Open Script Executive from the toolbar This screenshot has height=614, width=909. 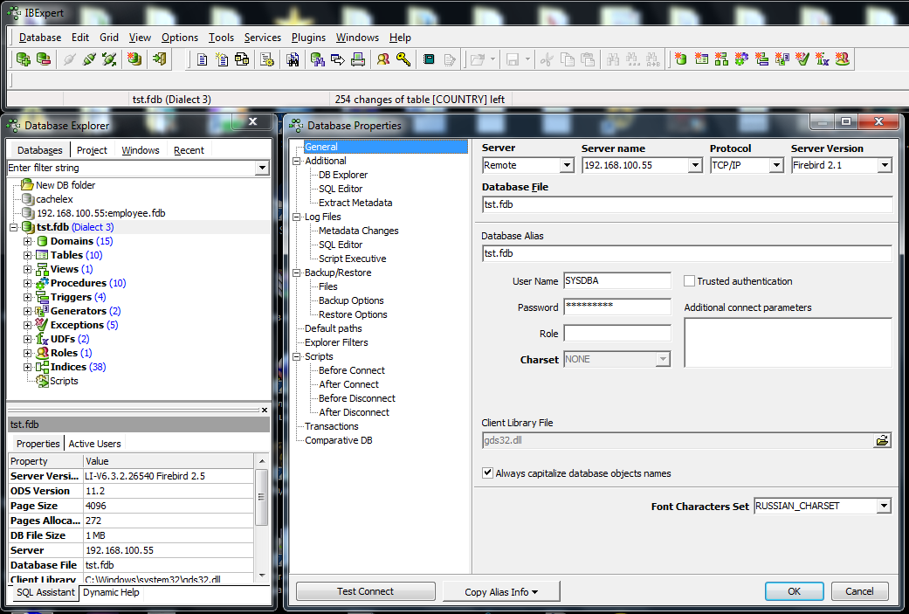[267, 59]
